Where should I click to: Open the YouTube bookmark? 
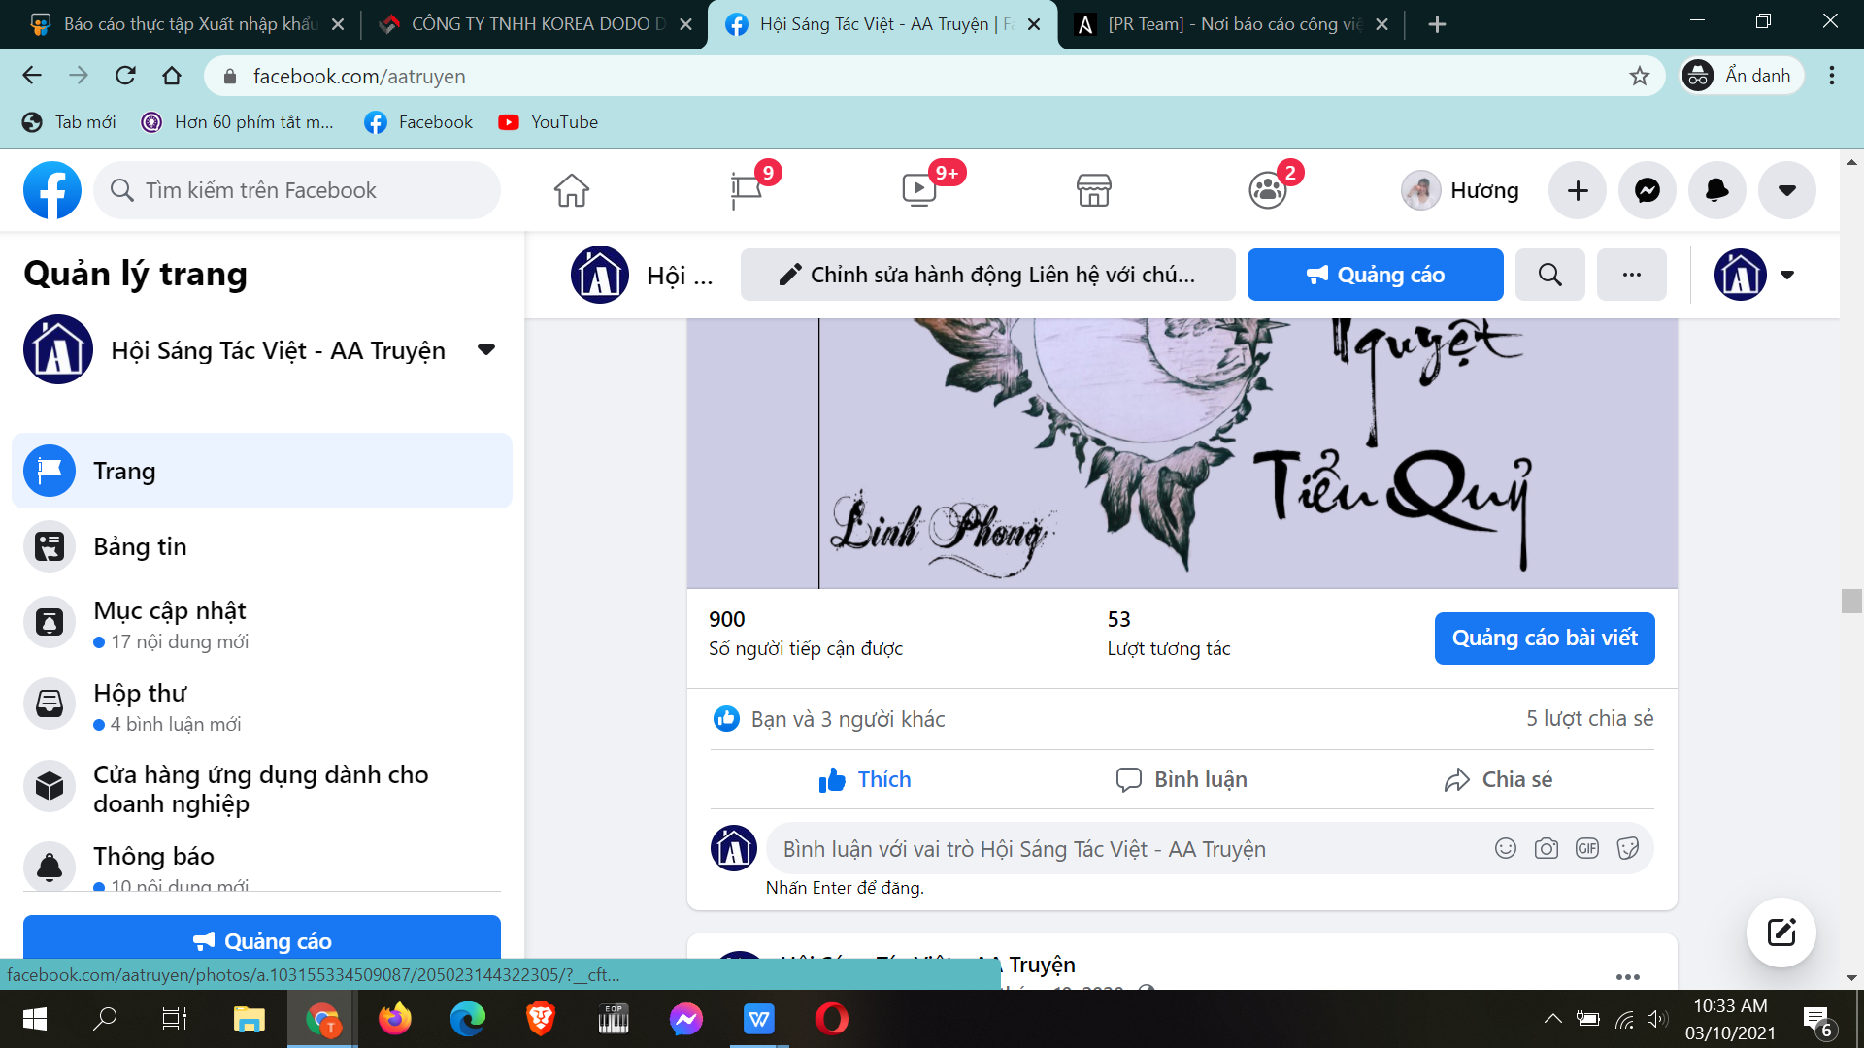[549, 122]
